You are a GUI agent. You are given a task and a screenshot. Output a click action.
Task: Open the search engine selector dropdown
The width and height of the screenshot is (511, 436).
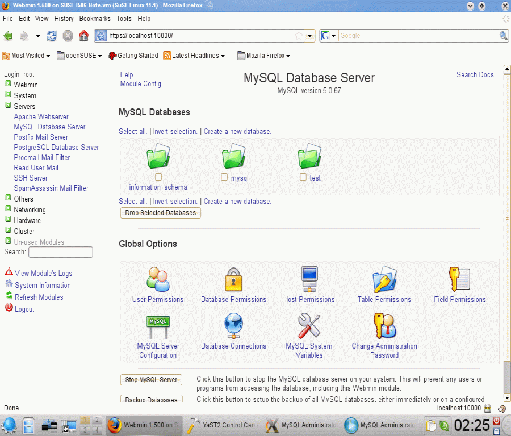click(x=333, y=36)
